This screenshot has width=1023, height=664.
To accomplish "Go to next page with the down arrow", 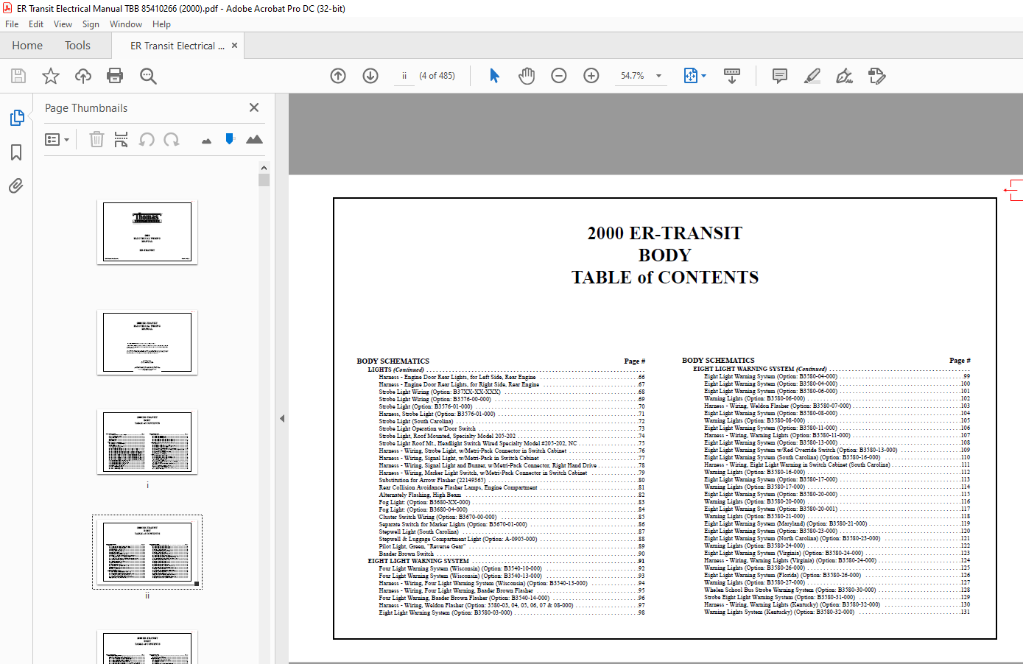I will [370, 76].
